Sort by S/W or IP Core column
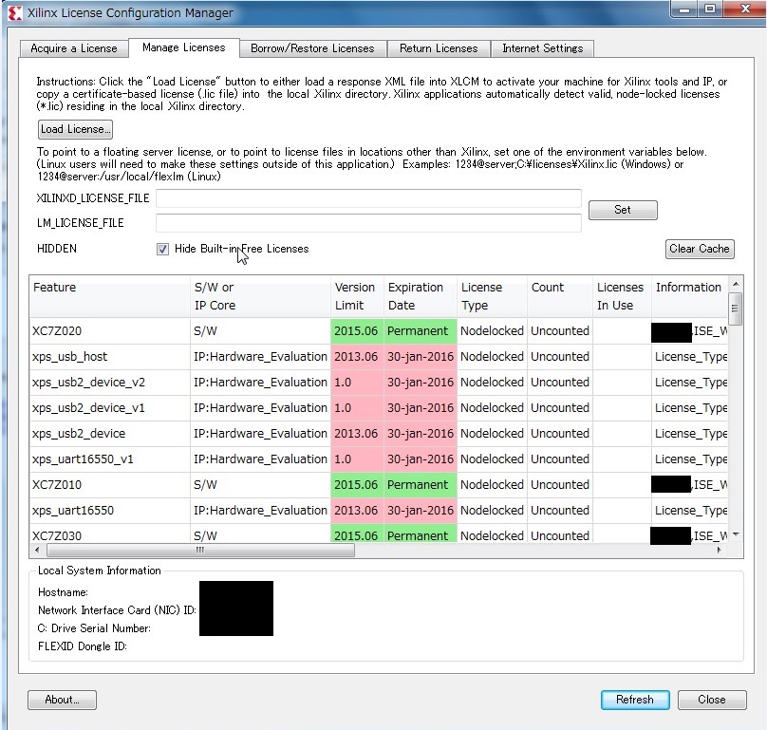 click(260, 296)
